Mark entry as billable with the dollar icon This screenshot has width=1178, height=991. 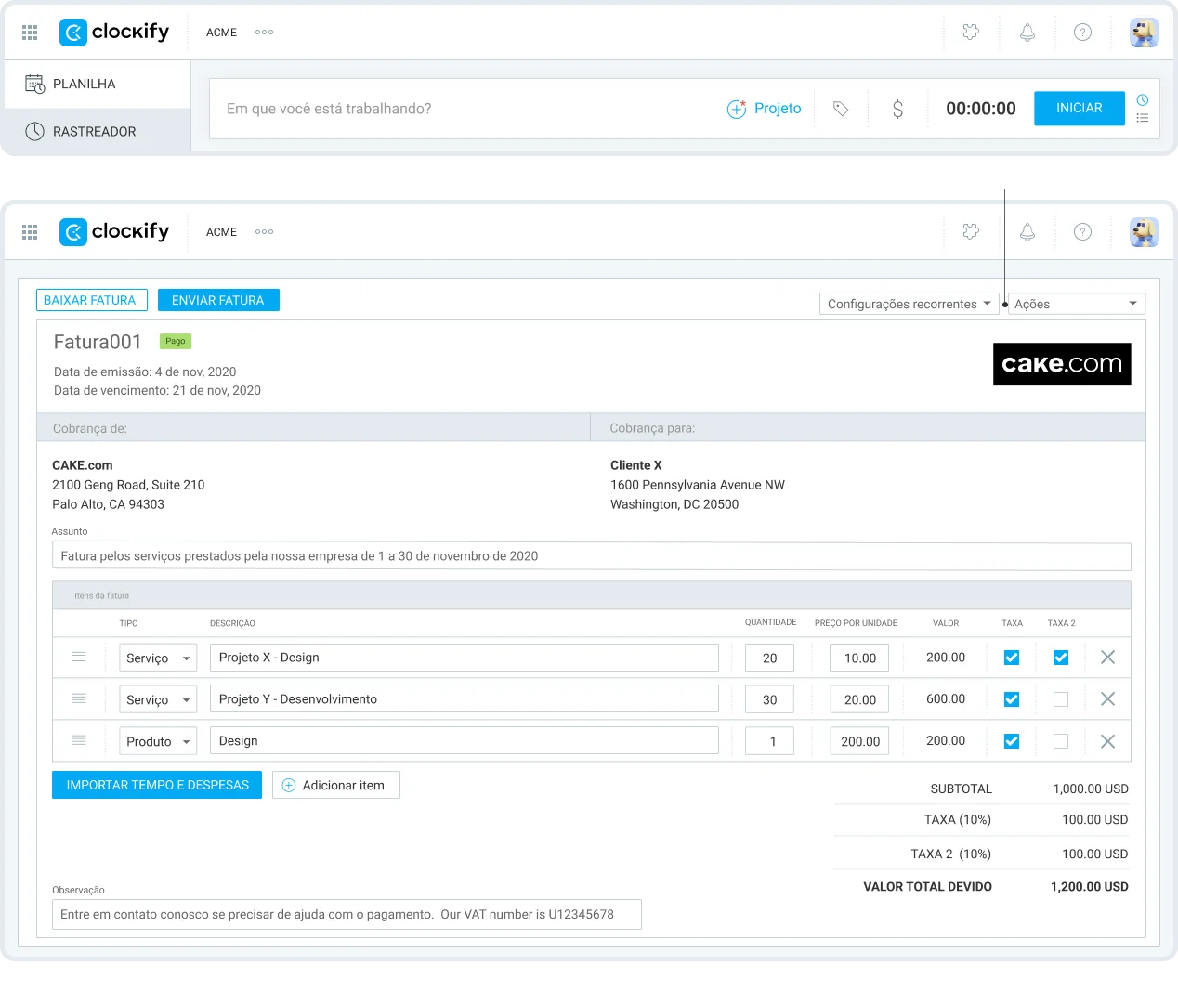[x=897, y=108]
